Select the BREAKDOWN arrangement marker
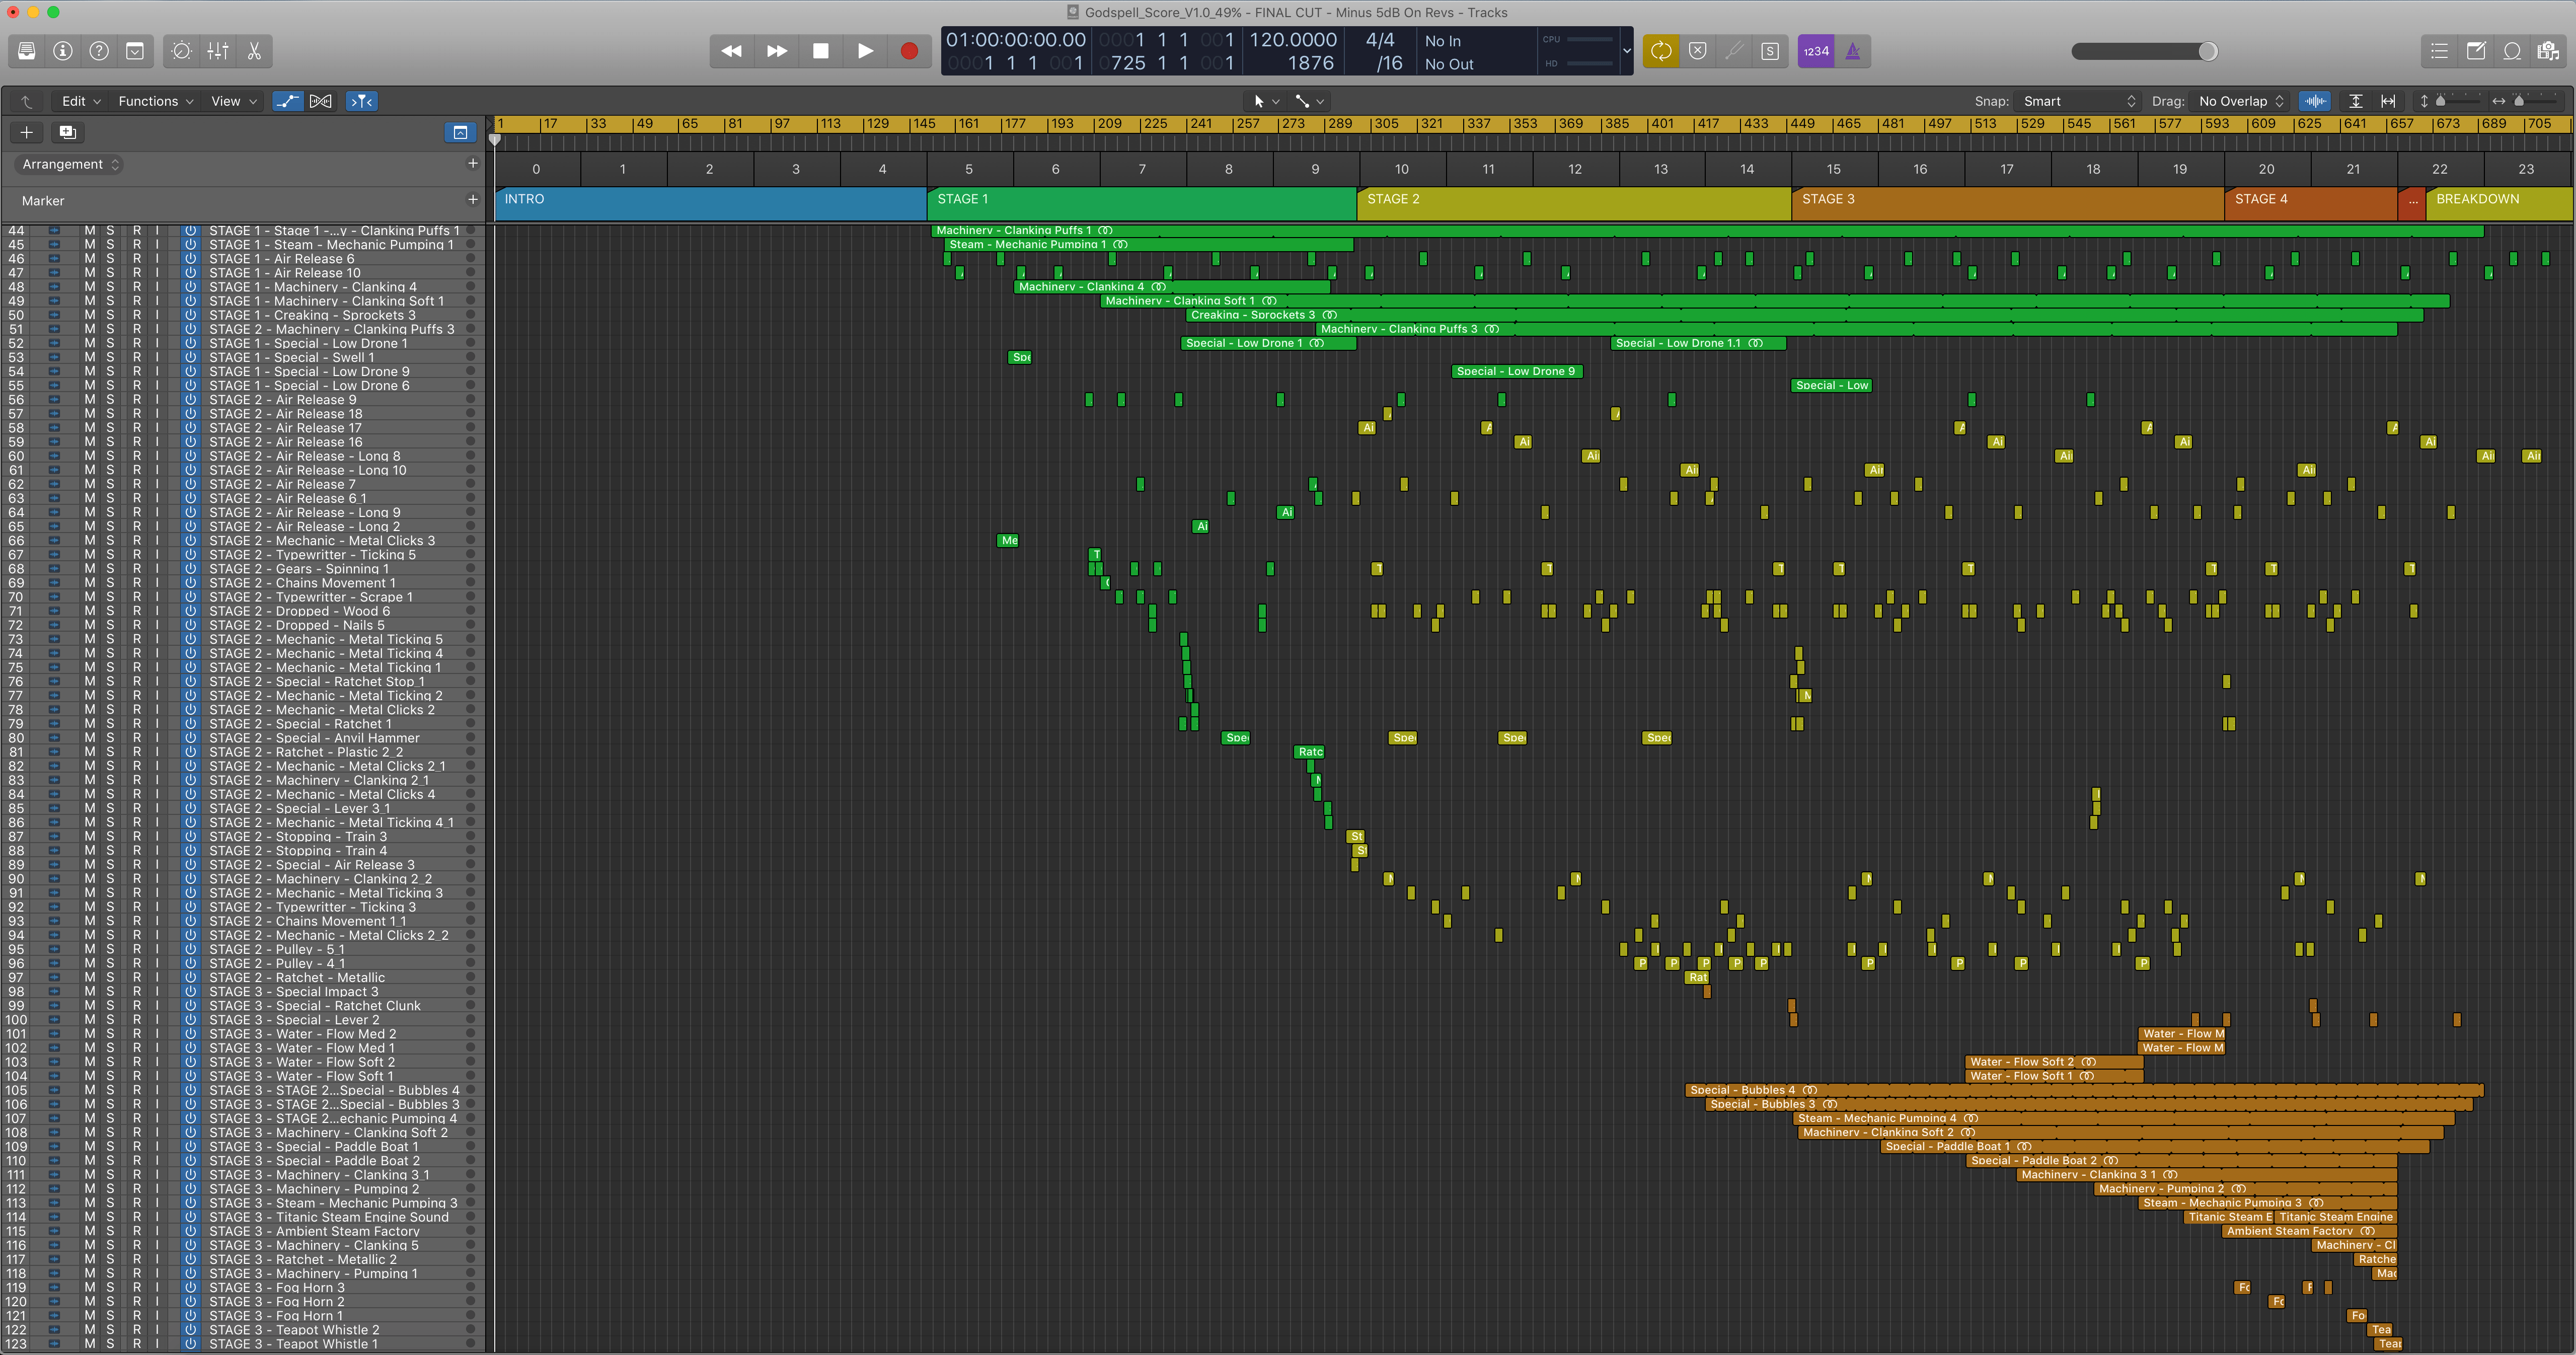The height and width of the screenshot is (1355, 2576). [x=2499, y=203]
